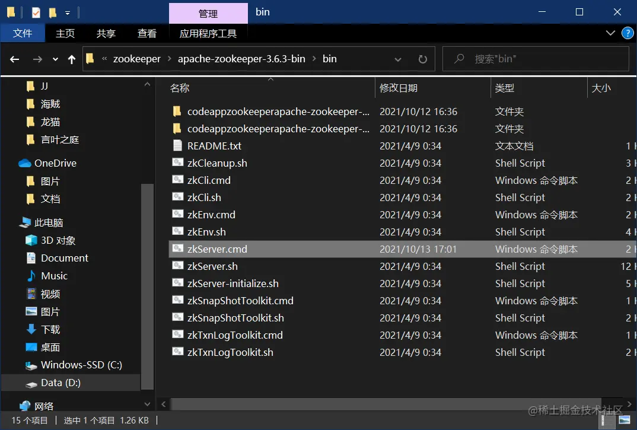This screenshot has height=430, width=637.
Task: Click apache-zookeeper-3.6.3-bin in the address path
Action: 241,59
